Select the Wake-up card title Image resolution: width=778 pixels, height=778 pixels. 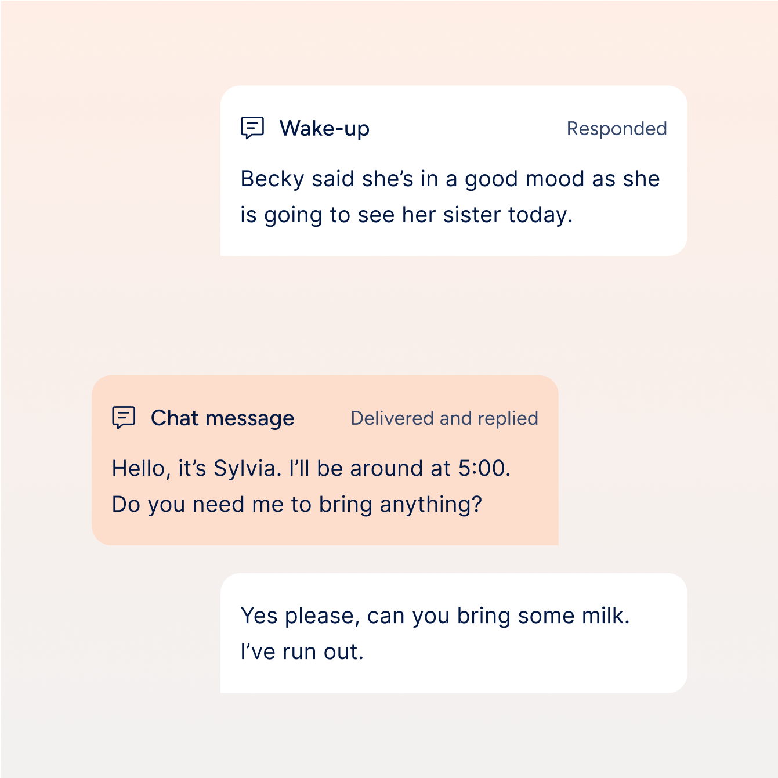point(324,128)
